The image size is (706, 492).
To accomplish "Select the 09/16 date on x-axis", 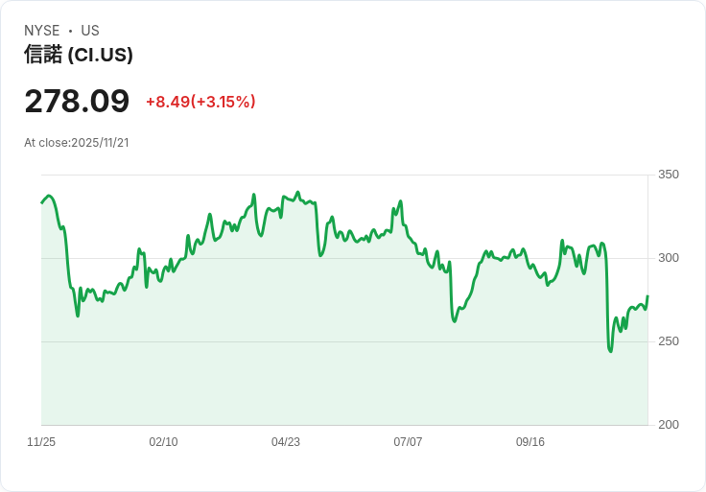I will tap(530, 442).
